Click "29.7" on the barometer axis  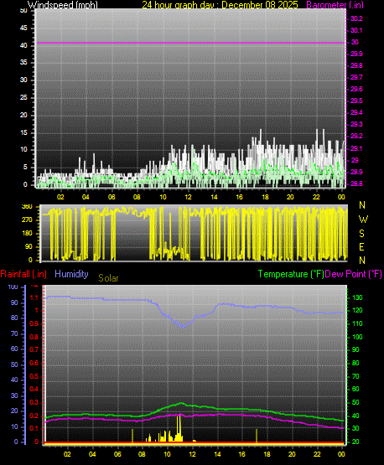[x=356, y=77]
